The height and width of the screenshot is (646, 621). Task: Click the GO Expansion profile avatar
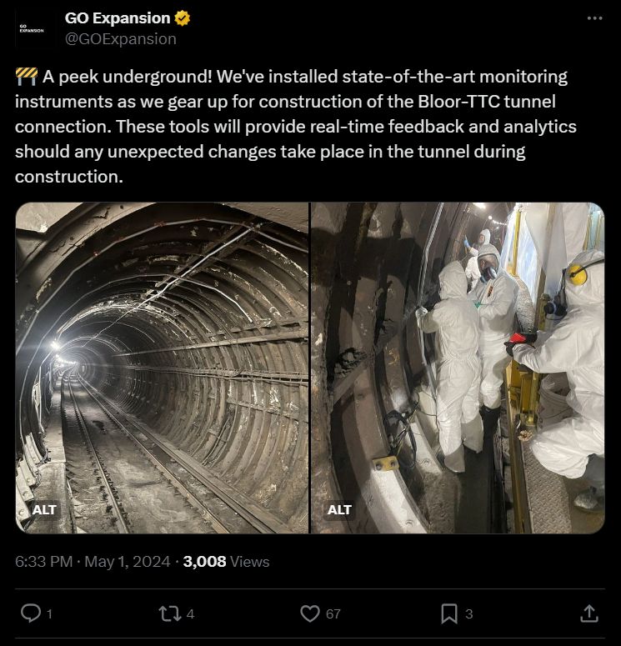32,29
